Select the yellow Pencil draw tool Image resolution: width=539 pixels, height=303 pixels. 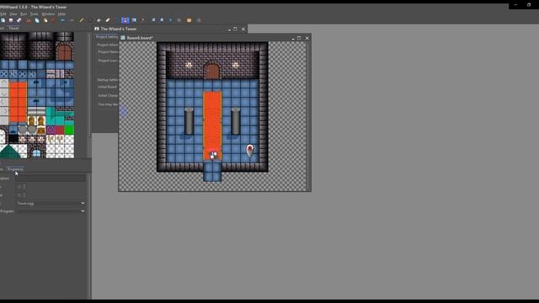(82, 20)
